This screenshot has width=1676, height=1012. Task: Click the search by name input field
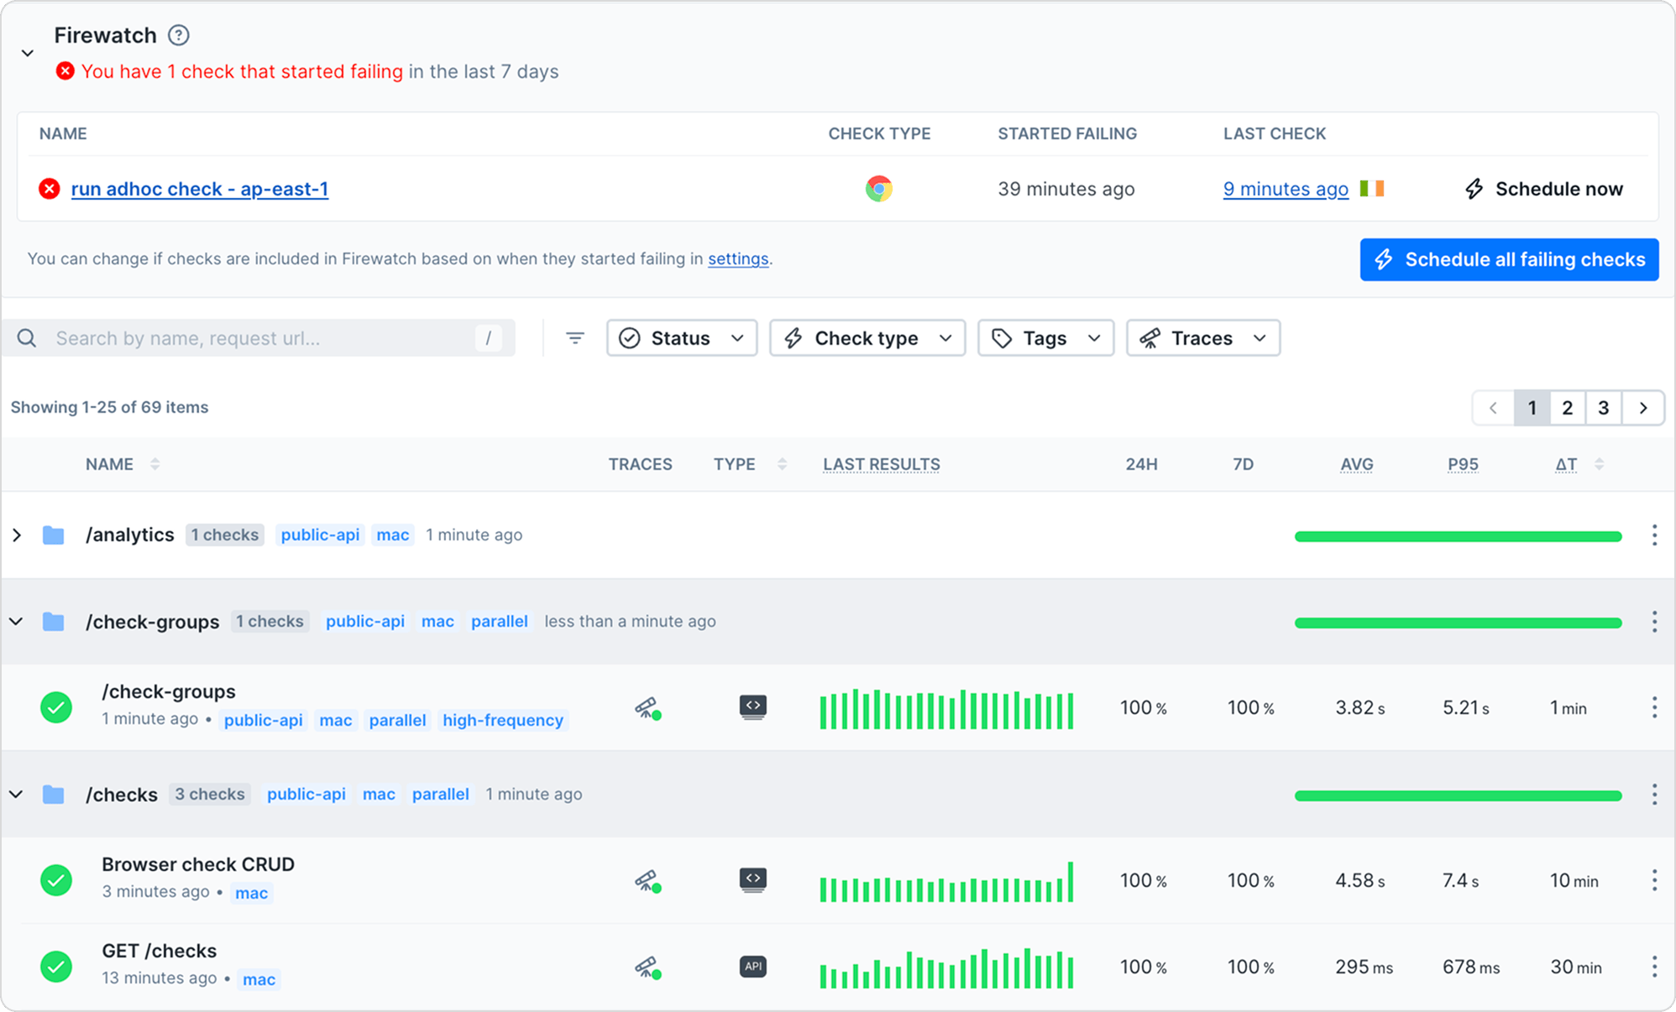click(x=252, y=337)
